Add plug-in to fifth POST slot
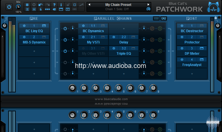 (192, 74)
